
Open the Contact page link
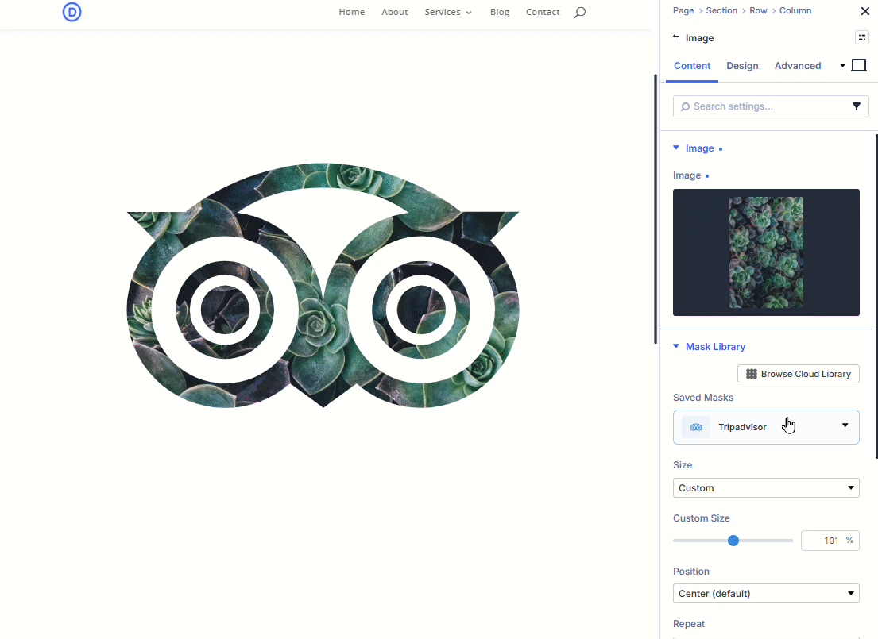coord(543,12)
